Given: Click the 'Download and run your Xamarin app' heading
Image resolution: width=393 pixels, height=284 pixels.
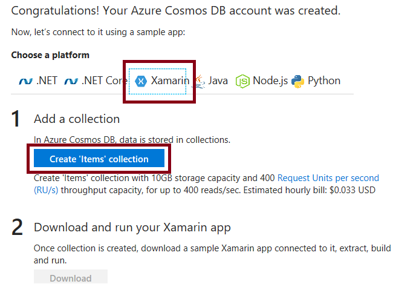Looking at the screenshot, I should (x=132, y=228).
